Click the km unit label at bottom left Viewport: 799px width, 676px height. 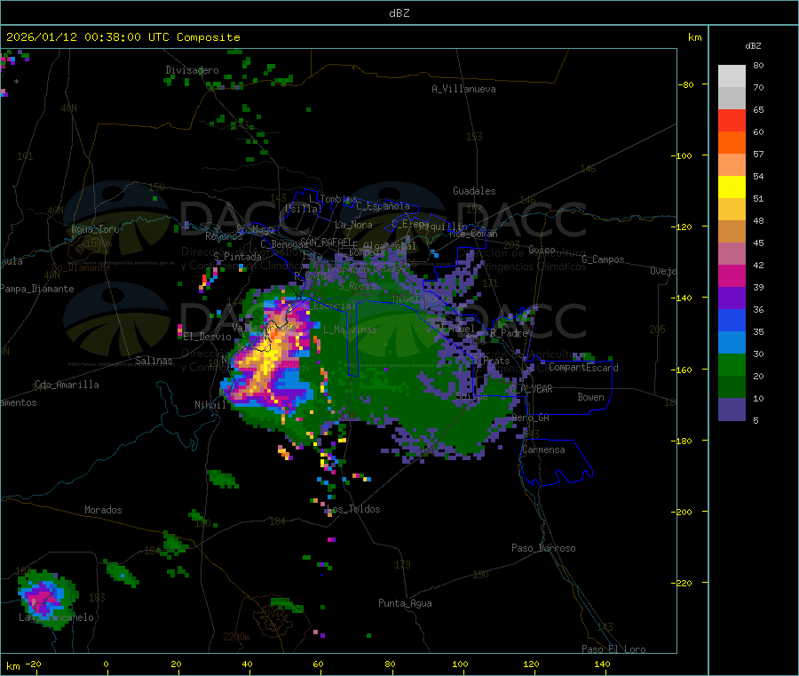tap(13, 666)
